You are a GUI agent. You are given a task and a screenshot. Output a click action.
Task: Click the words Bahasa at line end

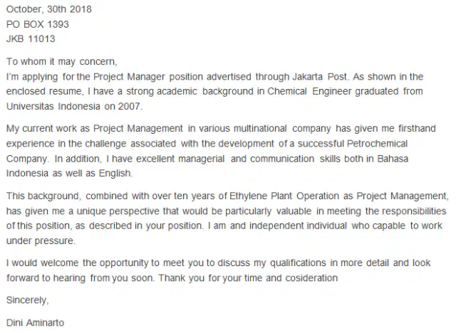point(393,159)
